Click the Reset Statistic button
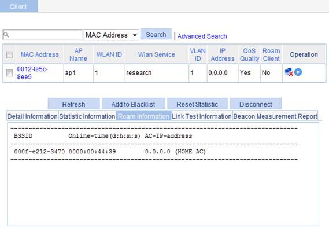This screenshot has width=329, height=231. tap(197, 104)
